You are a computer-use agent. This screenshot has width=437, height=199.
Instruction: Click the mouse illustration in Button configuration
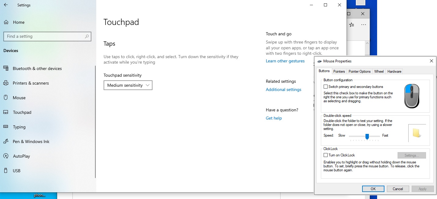pyautogui.click(x=412, y=96)
